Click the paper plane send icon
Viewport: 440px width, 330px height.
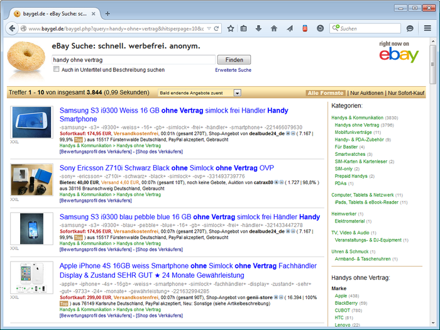[290, 28]
